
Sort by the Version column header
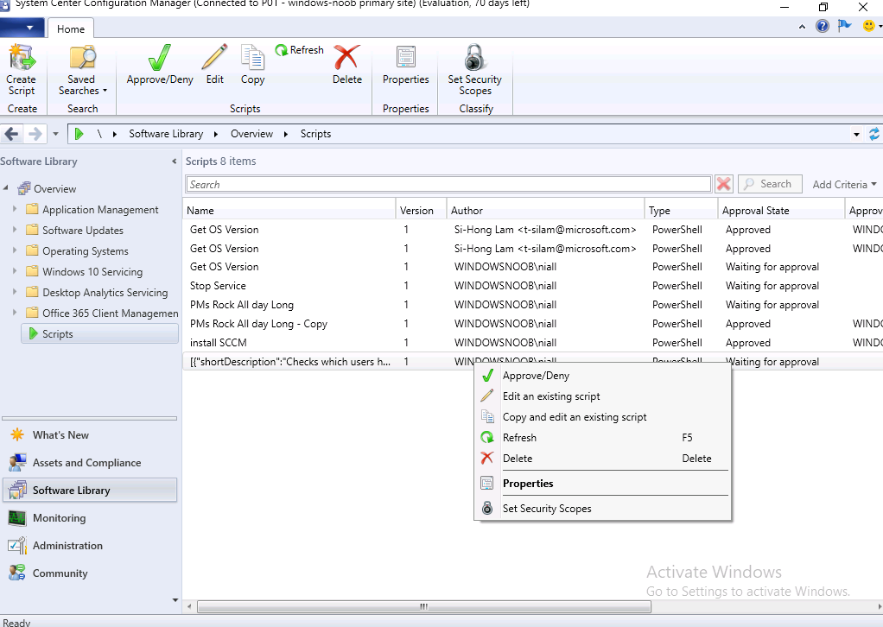422,211
